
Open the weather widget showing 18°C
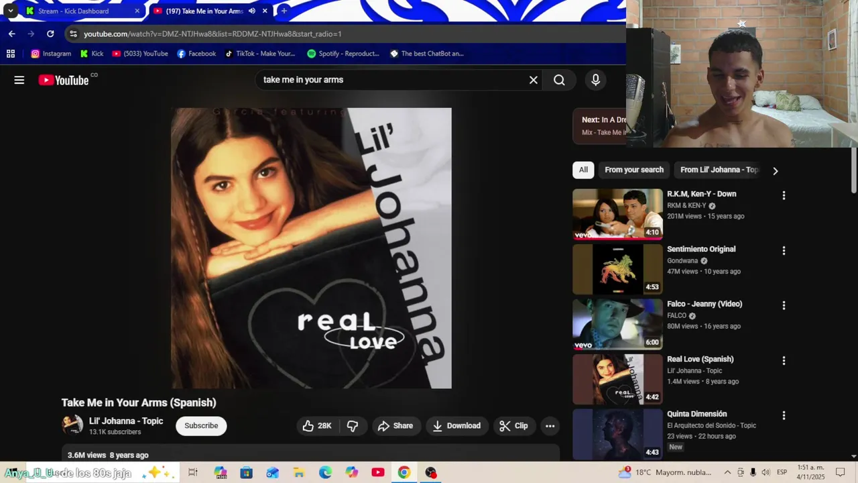pyautogui.click(x=665, y=473)
